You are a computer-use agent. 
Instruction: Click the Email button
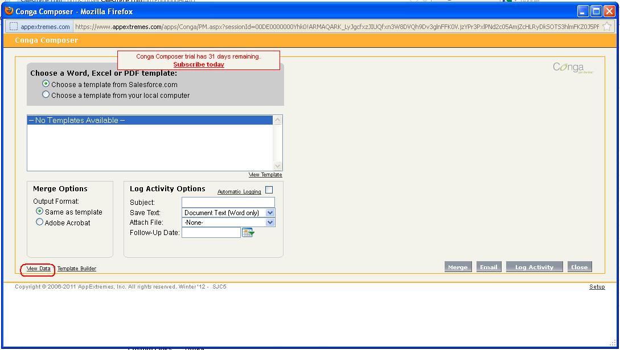pyautogui.click(x=488, y=266)
